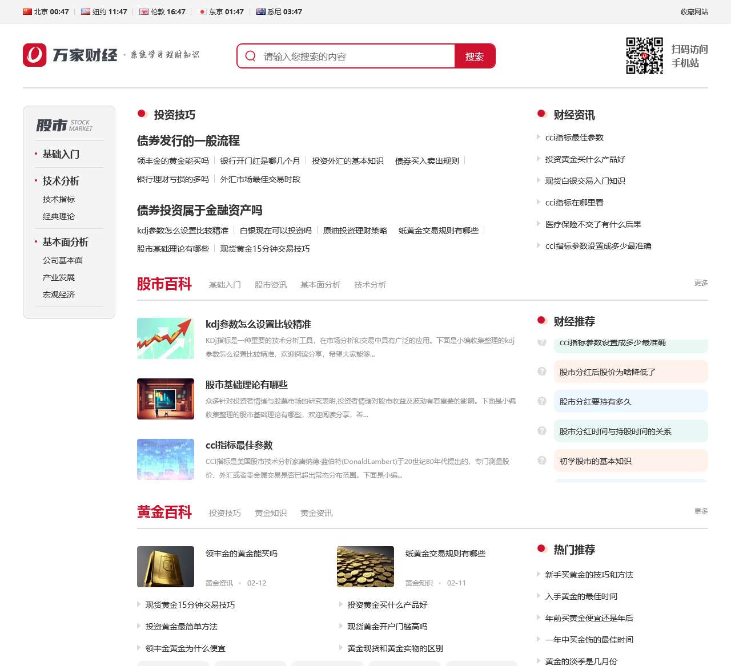Select 基本面分析 tab in 股市百科
Viewport: 731px width, 666px height.
pos(320,285)
